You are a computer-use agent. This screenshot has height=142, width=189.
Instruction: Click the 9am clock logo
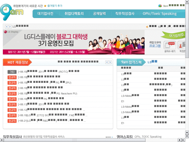(x=12, y=12)
